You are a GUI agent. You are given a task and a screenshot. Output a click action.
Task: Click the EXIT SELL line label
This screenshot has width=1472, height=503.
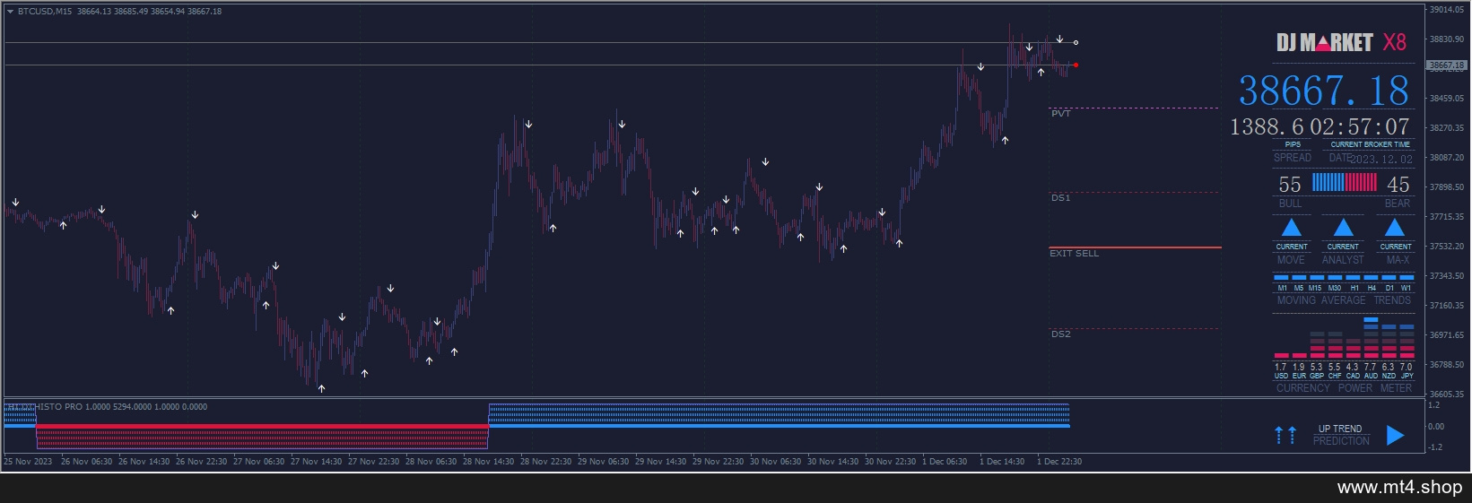point(1075,254)
